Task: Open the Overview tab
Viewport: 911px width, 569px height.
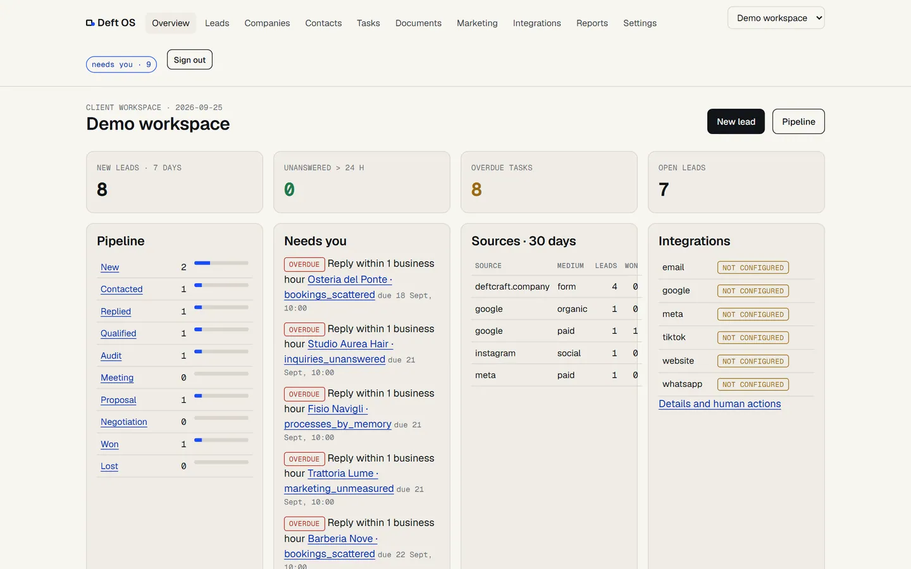Action: point(171,23)
